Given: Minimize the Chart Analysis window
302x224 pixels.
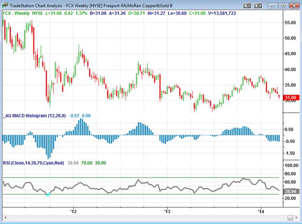Looking at the screenshot, I should tap(273, 6).
